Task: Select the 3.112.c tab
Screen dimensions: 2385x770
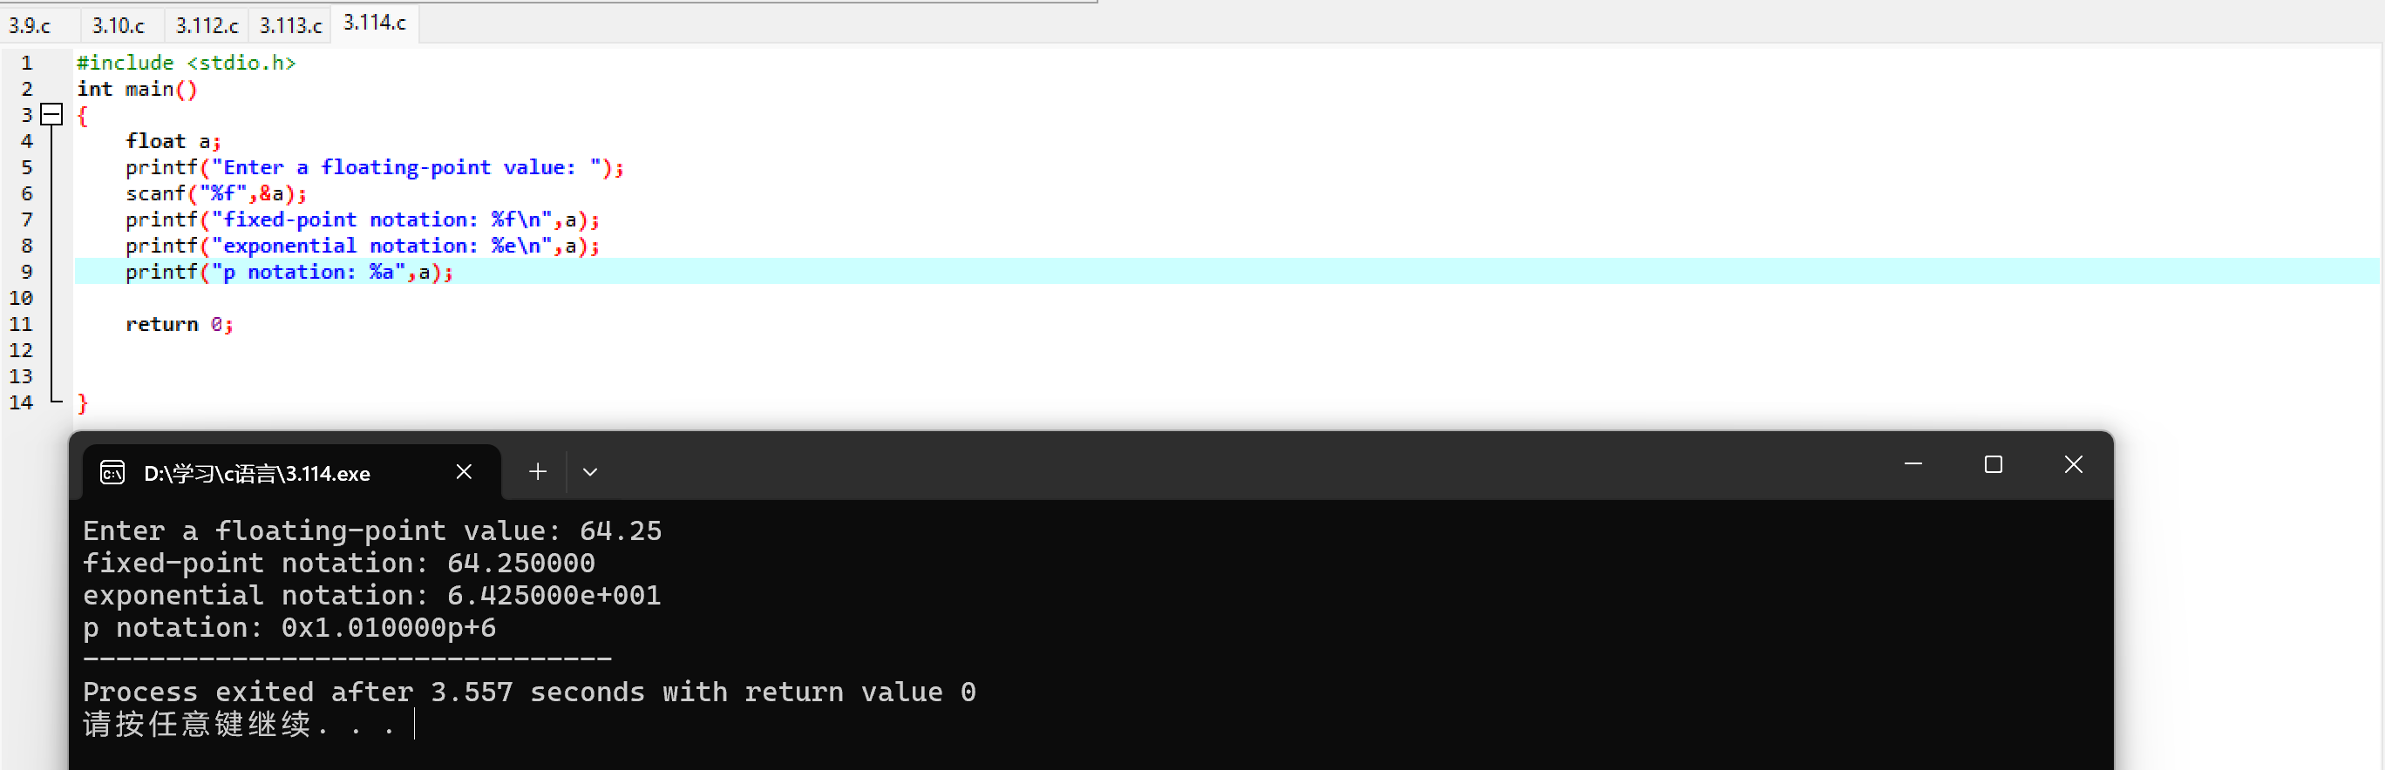Action: (207, 25)
